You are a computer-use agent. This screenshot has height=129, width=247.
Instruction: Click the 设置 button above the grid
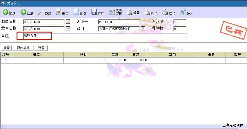[x=41, y=48]
